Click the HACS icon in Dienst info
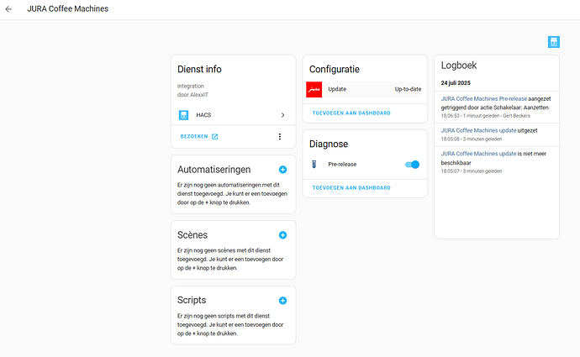Viewport: 580px width, 357px height. pos(183,114)
